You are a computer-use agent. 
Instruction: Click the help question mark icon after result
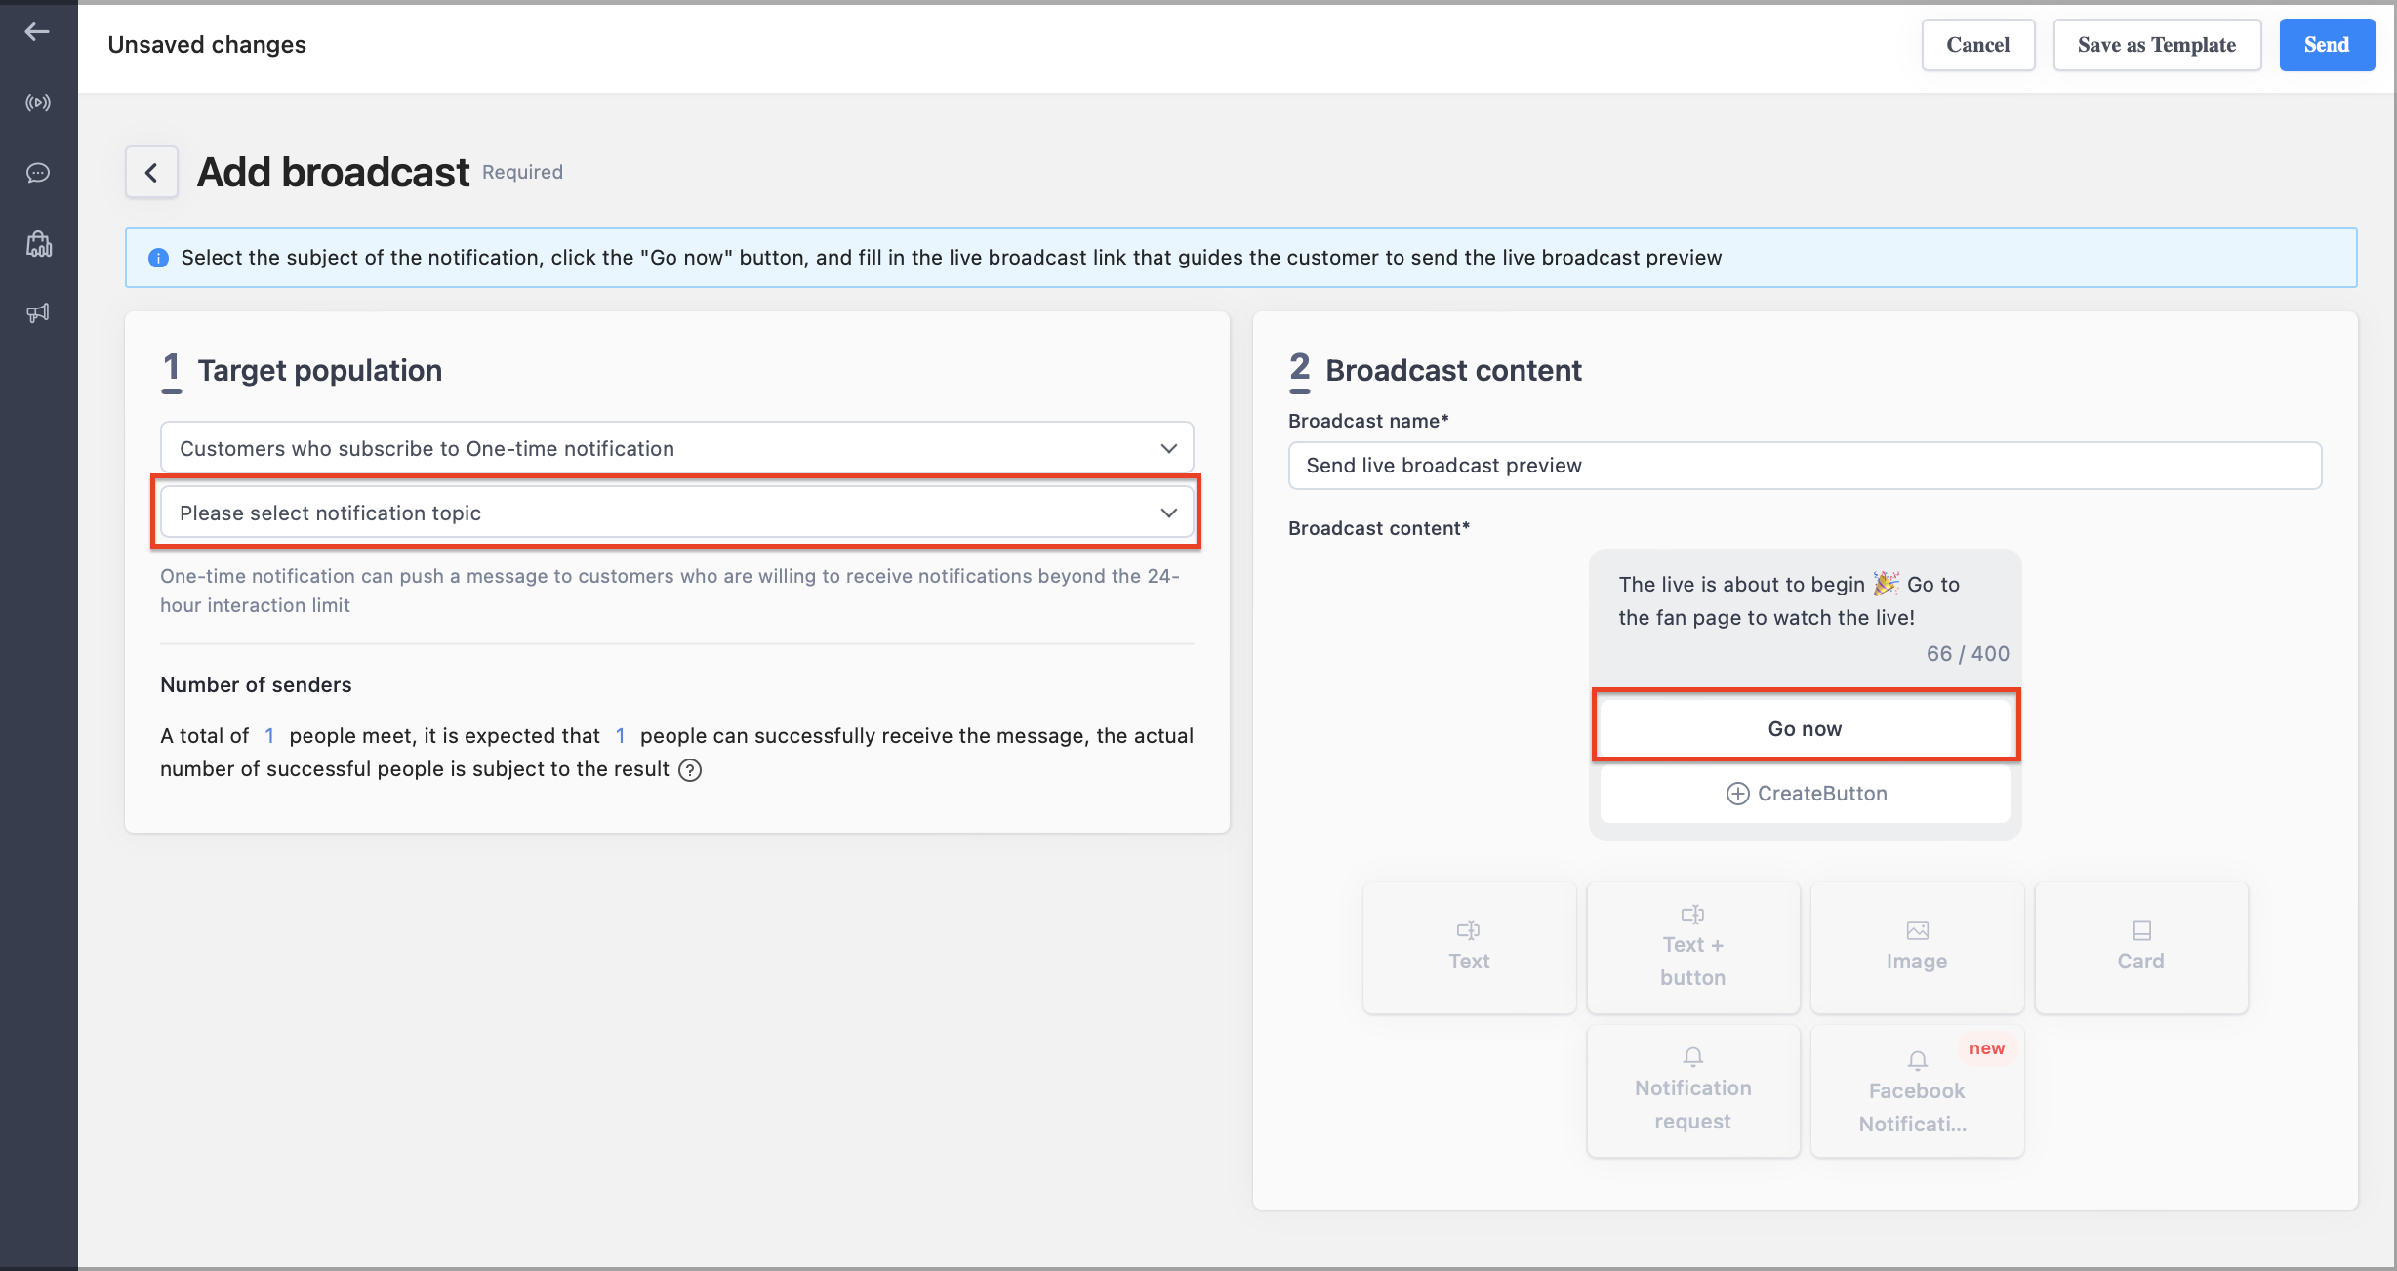coord(690,770)
